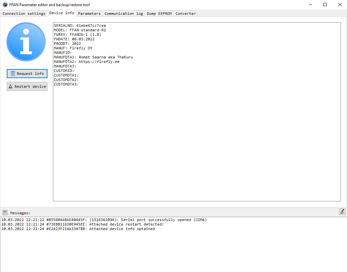This screenshot has height=272, width=347.
Task: Open the Converter tab
Action: pyautogui.click(x=186, y=14)
